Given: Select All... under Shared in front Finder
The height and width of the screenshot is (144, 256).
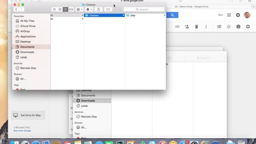Looking at the screenshot, I should tap(23, 79).
